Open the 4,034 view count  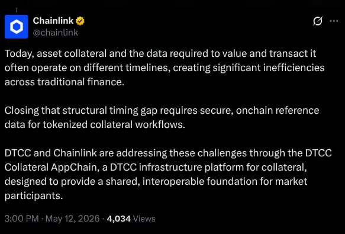click(118, 219)
